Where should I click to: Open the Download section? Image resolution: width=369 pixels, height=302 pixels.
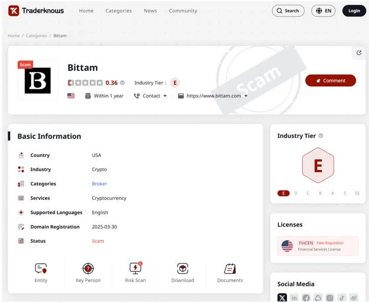tap(183, 273)
